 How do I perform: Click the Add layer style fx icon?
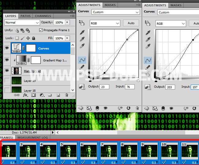point(25,95)
